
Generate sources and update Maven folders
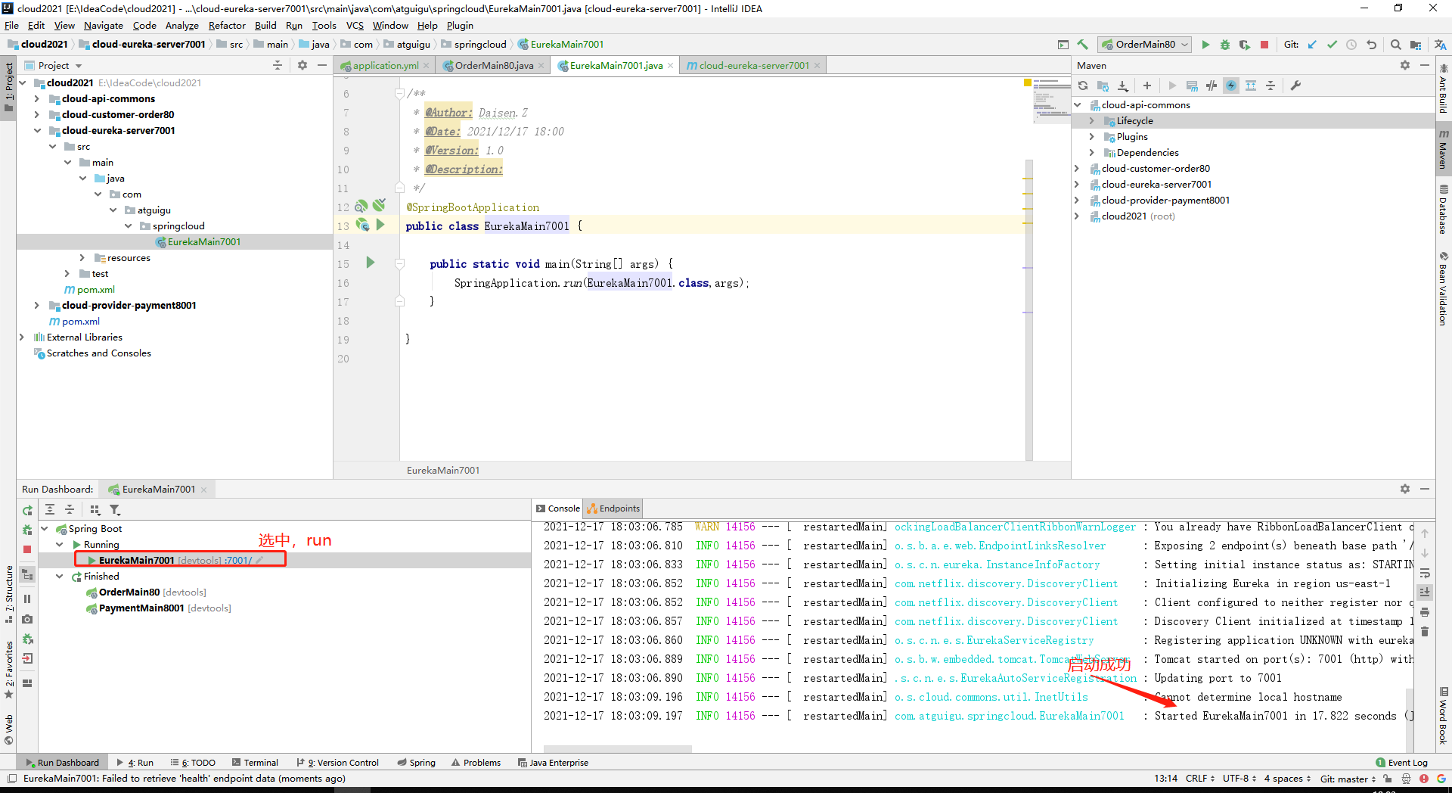[x=1103, y=86]
